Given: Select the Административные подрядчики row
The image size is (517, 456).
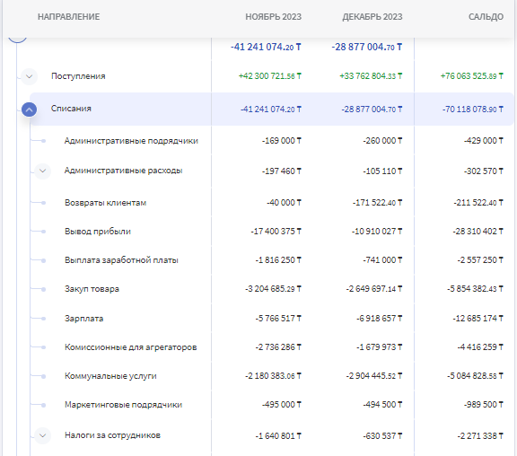Looking at the screenshot, I should click(272, 141).
